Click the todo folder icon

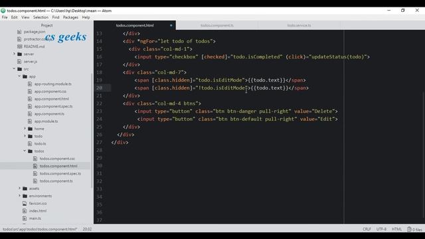point(30,136)
